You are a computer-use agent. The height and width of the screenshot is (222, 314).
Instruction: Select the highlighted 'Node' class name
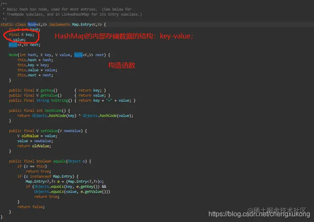[32, 24]
